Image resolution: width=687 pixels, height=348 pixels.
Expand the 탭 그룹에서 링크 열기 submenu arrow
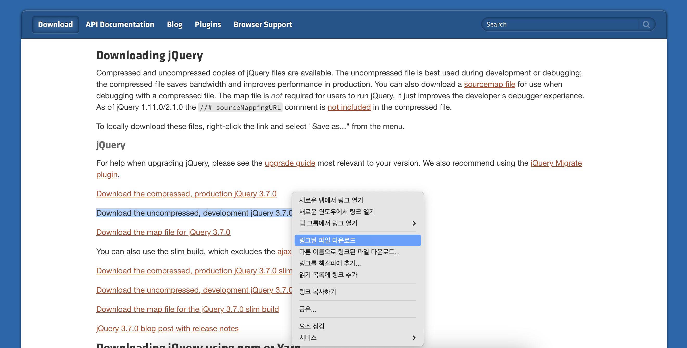point(414,223)
